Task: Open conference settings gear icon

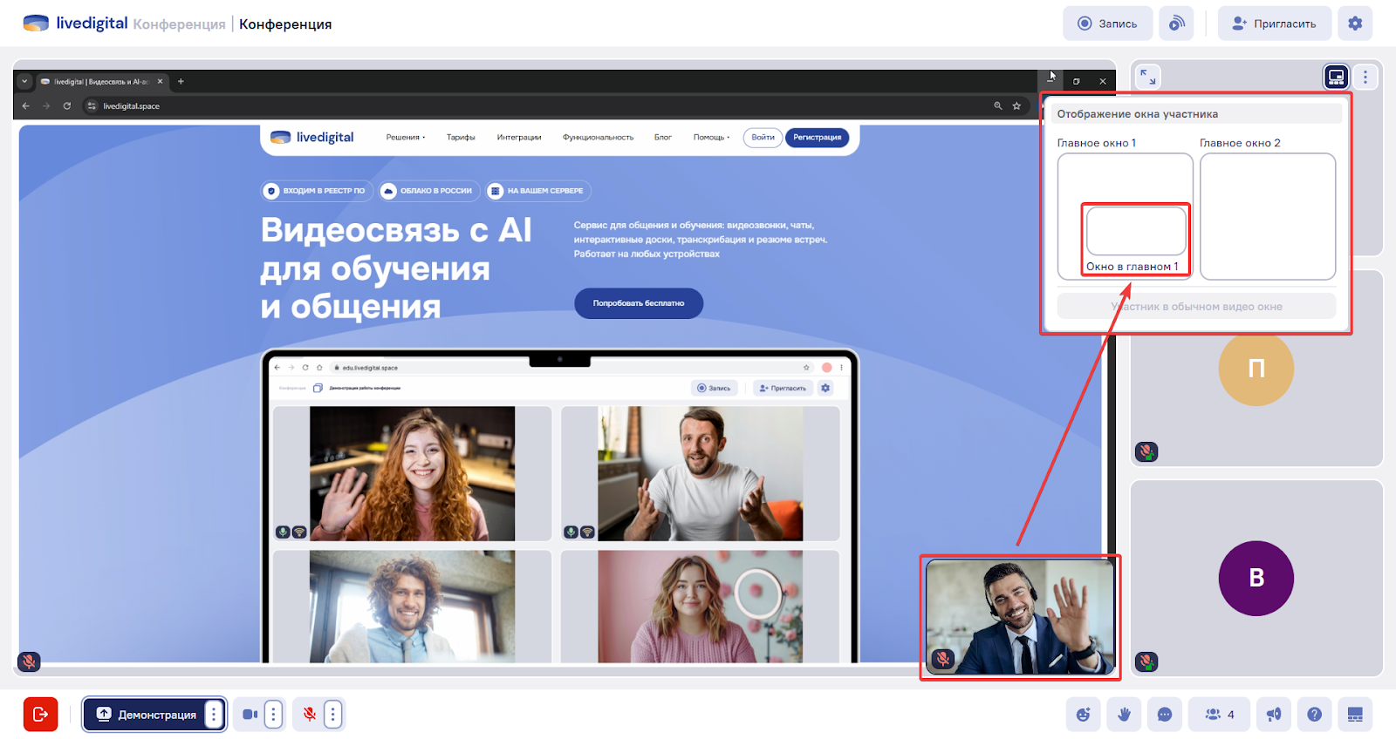Action: (1355, 24)
